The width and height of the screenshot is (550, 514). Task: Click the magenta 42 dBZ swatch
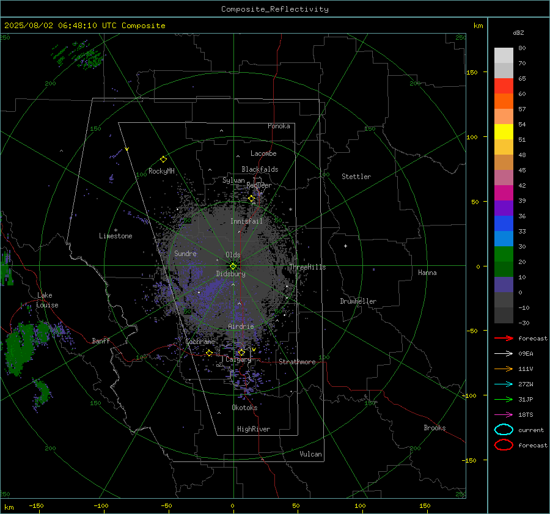(x=504, y=193)
